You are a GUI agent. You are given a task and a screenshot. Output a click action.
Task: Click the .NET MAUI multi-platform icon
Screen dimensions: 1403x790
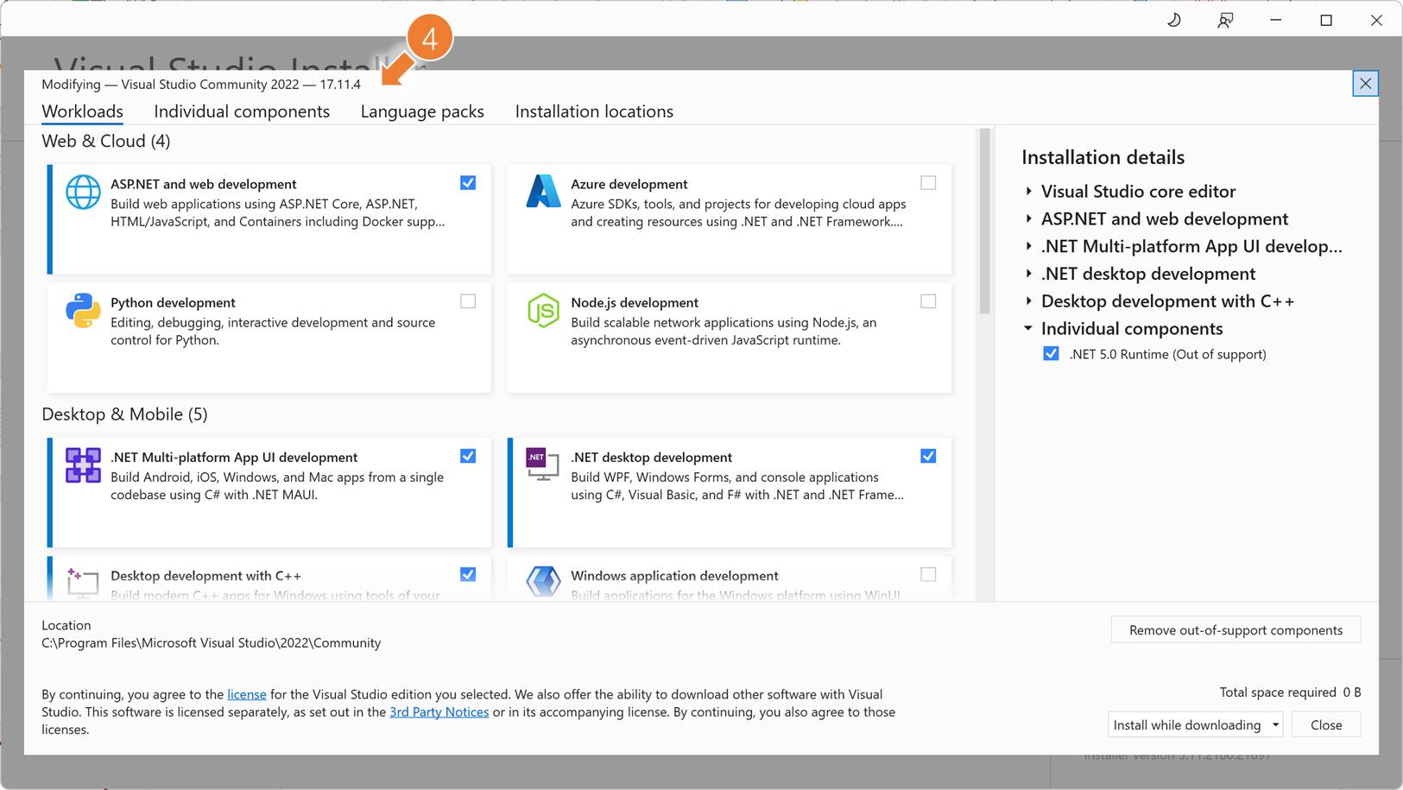pos(83,465)
